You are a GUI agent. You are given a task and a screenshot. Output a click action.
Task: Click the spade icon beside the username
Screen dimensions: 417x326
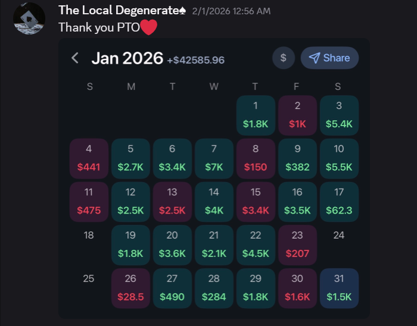[182, 11]
